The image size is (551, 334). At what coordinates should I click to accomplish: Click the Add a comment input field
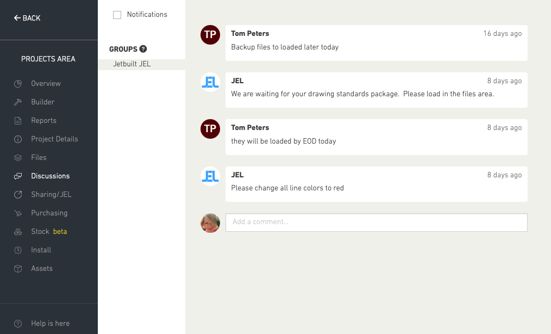click(377, 222)
